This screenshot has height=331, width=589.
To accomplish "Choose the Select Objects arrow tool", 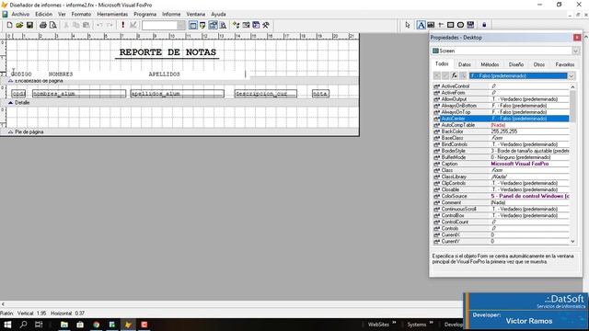I will 408,25.
